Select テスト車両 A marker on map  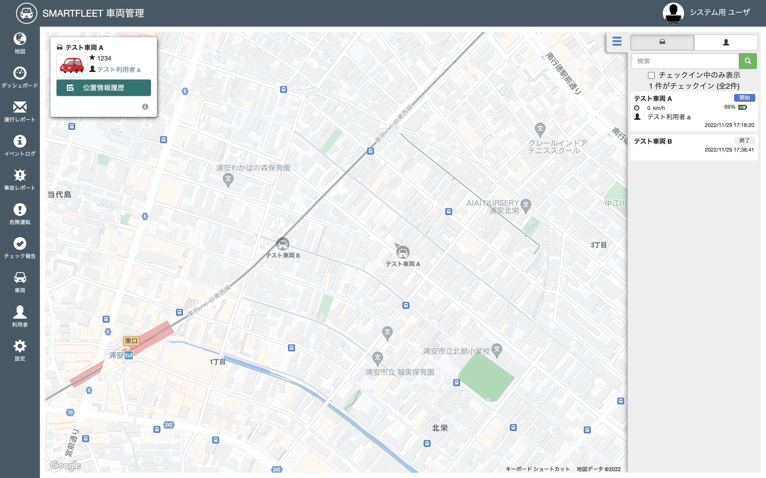point(403,252)
